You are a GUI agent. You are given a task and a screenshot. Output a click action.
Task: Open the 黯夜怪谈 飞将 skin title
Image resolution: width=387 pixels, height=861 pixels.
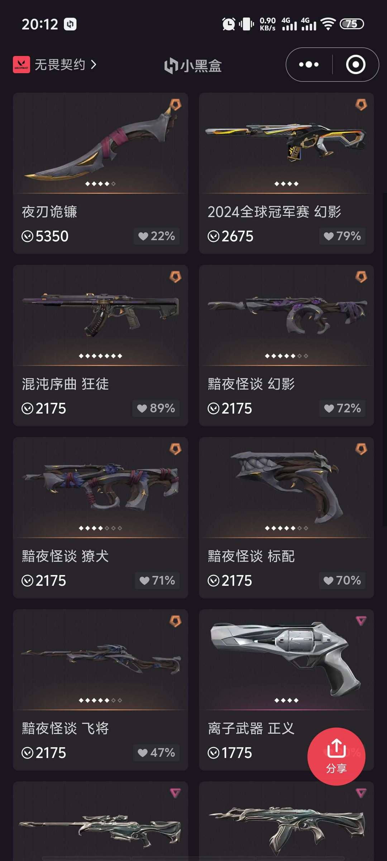pos(65,728)
